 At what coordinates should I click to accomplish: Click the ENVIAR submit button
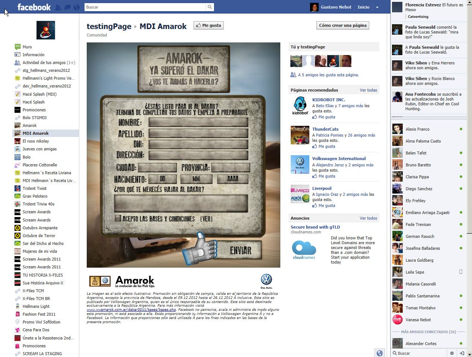240,251
